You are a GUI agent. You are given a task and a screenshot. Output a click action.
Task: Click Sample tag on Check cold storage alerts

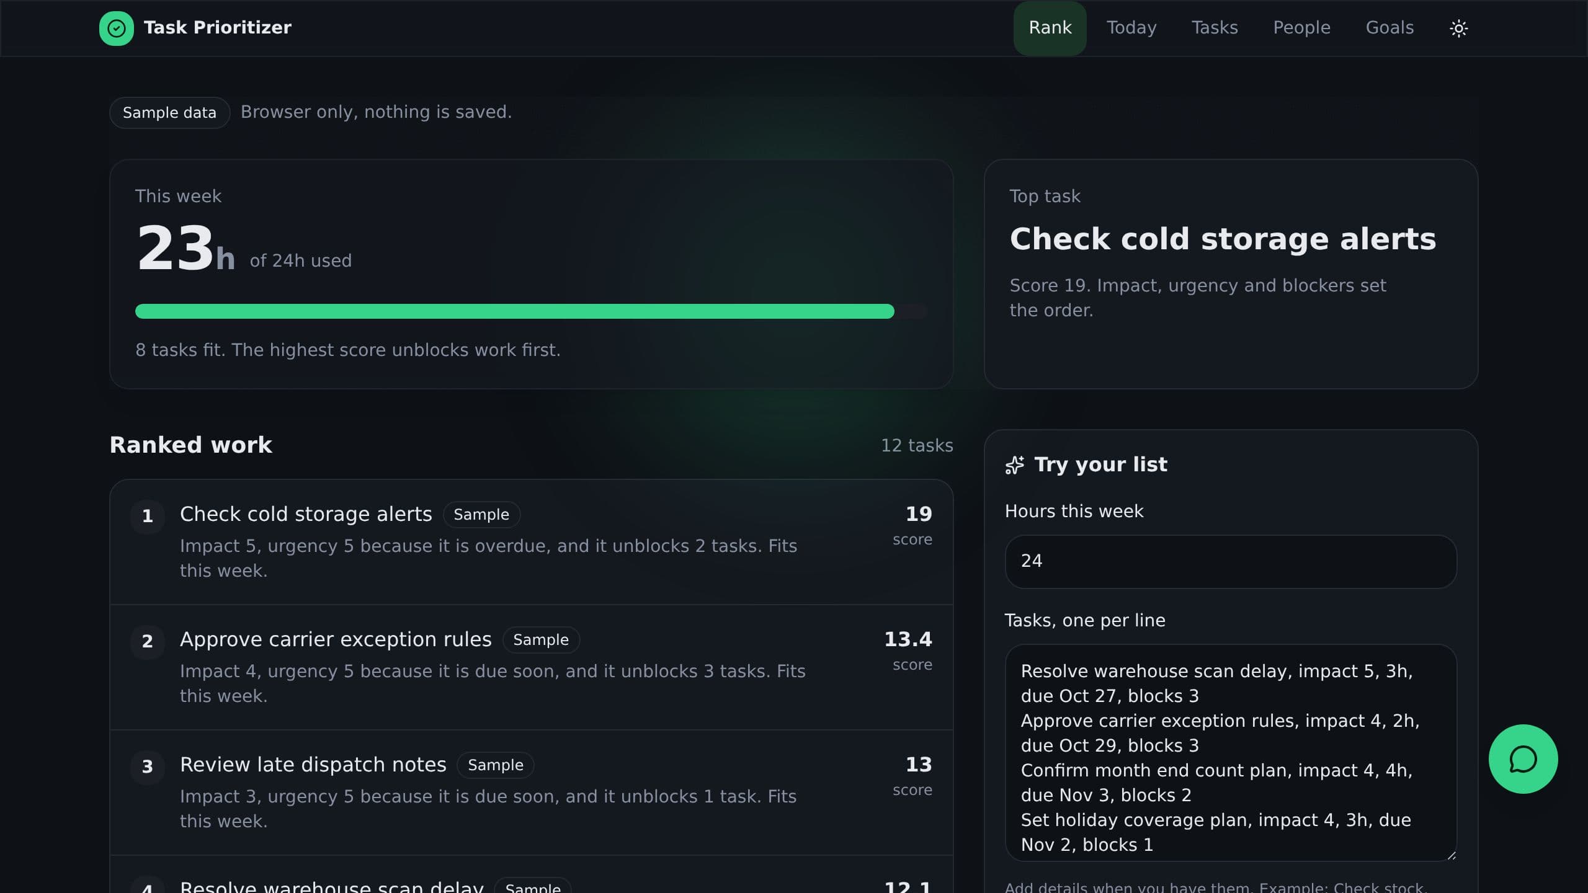481,515
